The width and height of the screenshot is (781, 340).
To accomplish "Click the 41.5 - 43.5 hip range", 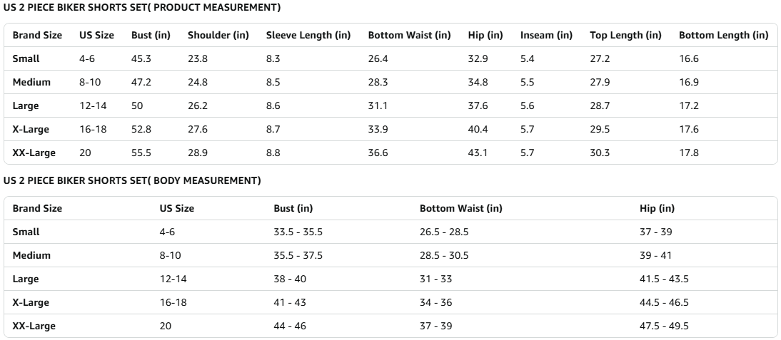I will [664, 279].
